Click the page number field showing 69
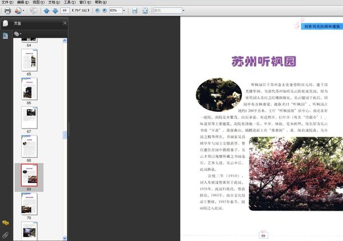The height and width of the screenshot is (241, 343). pyautogui.click(x=65, y=10)
